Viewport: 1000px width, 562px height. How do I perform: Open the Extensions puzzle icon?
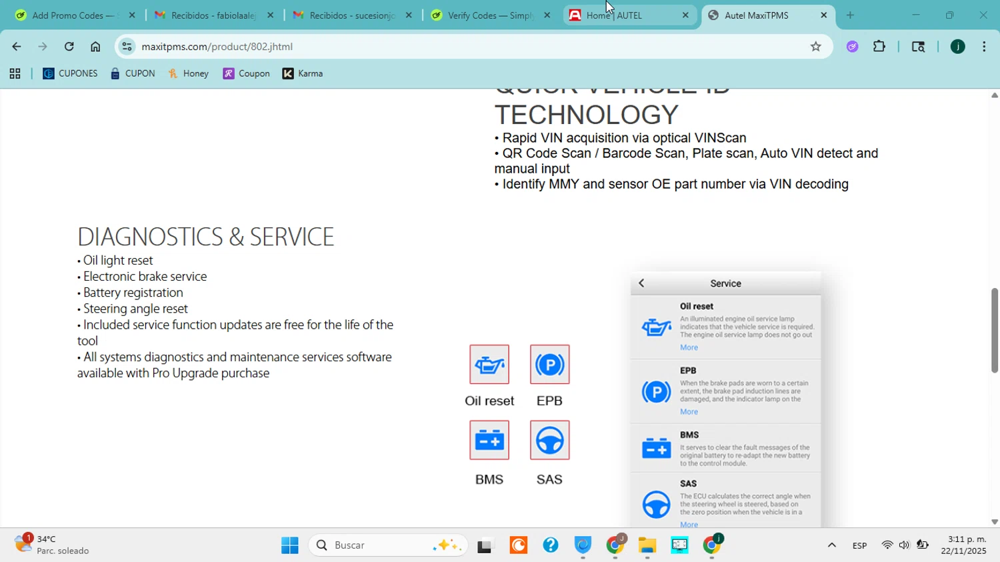click(880, 47)
